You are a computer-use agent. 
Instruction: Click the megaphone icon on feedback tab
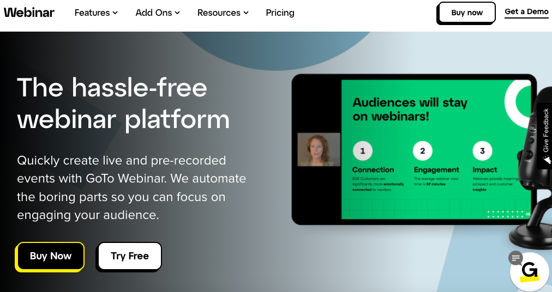tap(547, 160)
